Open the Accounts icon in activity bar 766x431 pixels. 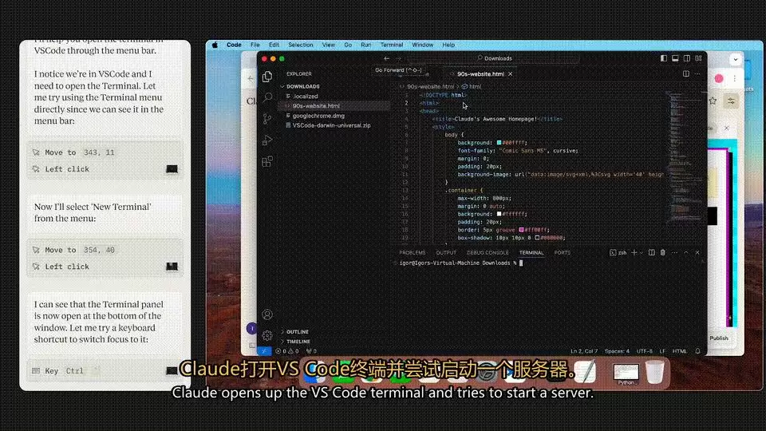(267, 314)
